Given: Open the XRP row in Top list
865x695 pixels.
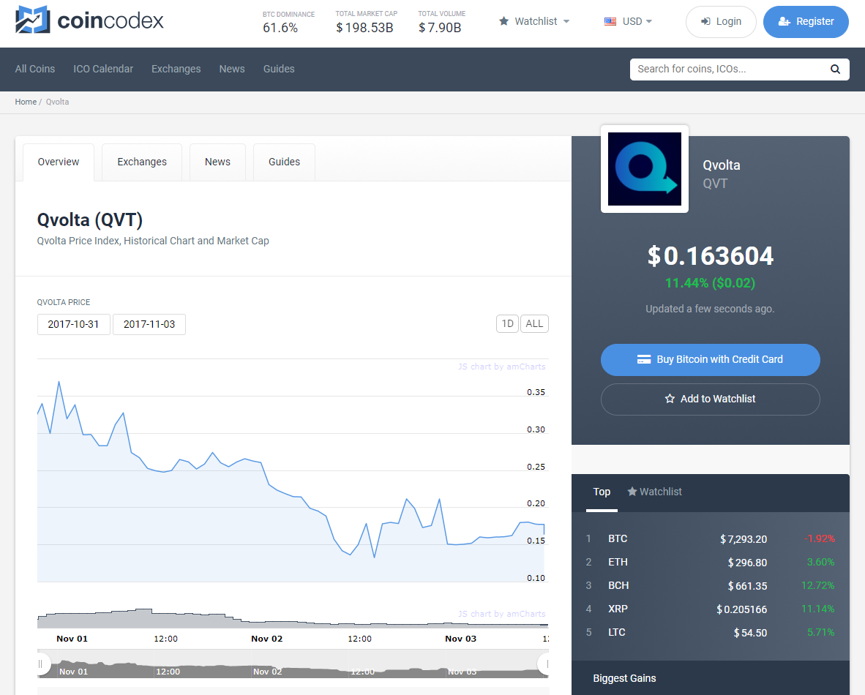Looking at the screenshot, I should tap(710, 609).
